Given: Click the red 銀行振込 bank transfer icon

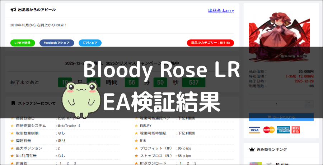Looking at the screenshot, I should 296,129.
